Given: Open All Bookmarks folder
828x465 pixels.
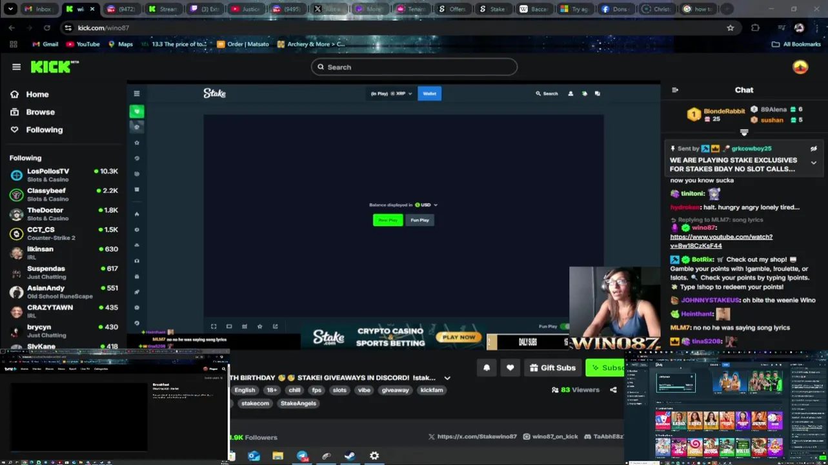Looking at the screenshot, I should point(796,44).
